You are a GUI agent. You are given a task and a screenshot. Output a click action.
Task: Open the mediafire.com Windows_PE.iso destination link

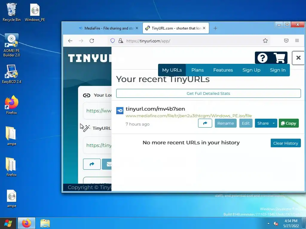click(189, 116)
